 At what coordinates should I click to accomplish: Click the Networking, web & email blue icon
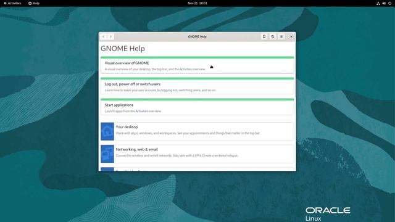pyautogui.click(x=107, y=154)
